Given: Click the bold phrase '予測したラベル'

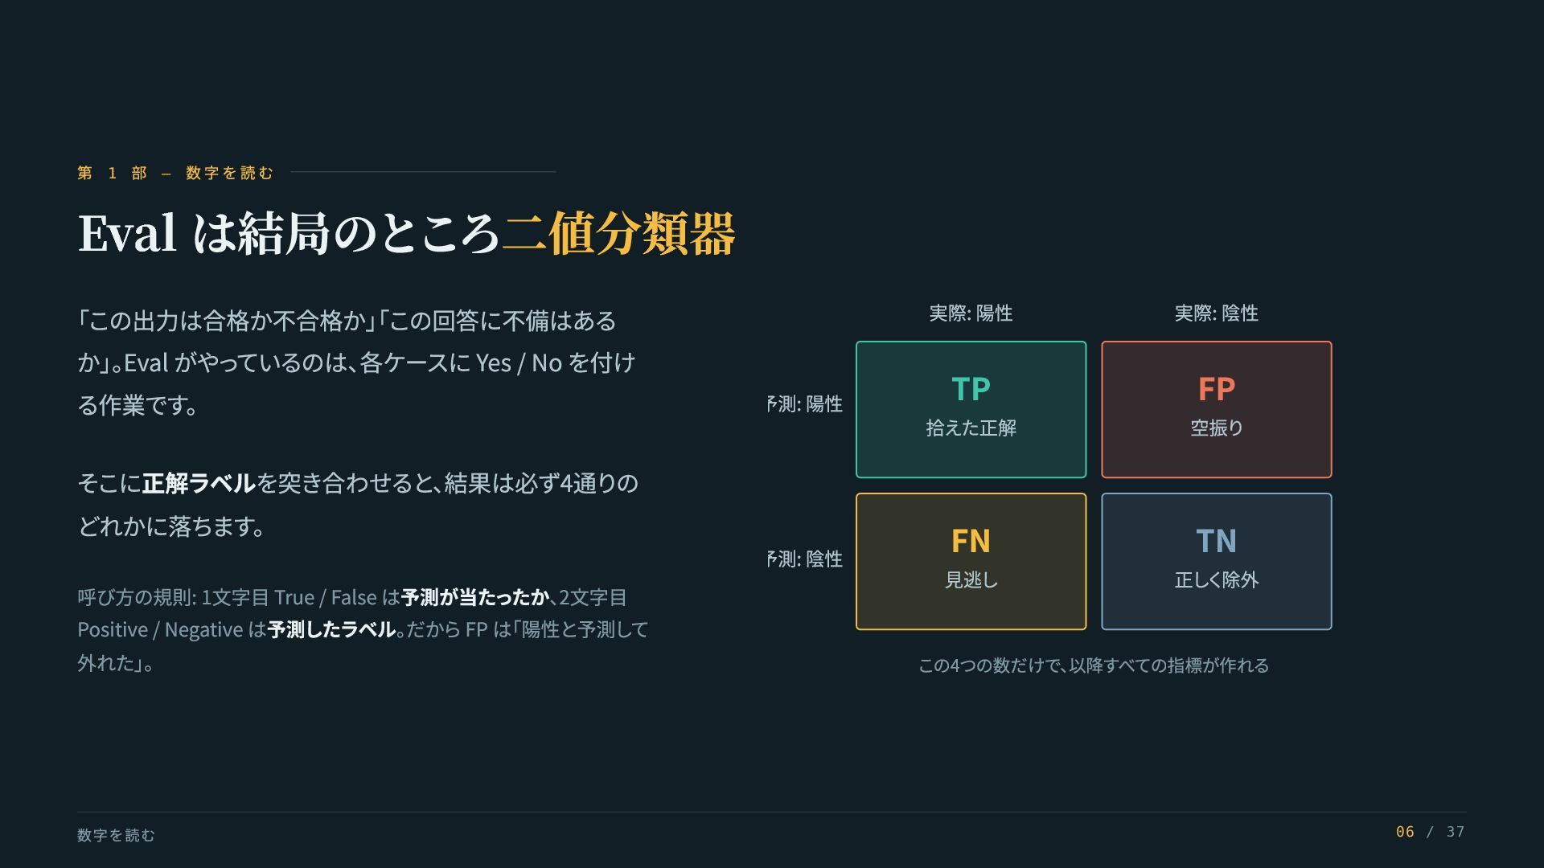Looking at the screenshot, I should pyautogui.click(x=331, y=629).
